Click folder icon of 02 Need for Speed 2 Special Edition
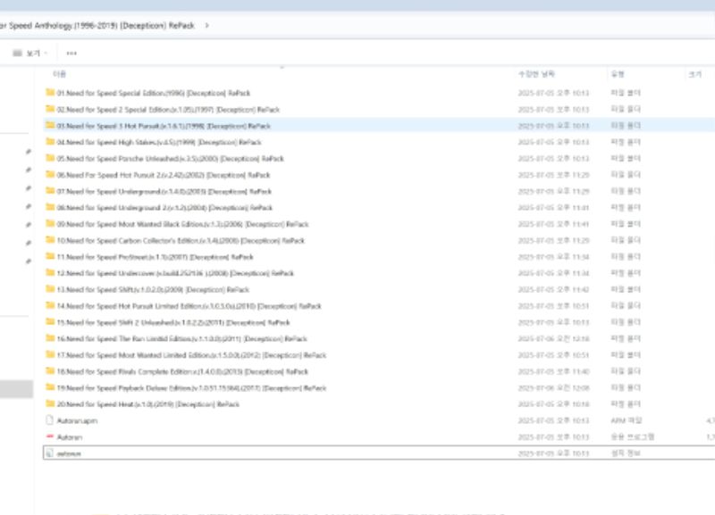Image resolution: width=715 pixels, height=515 pixels. tap(50, 109)
